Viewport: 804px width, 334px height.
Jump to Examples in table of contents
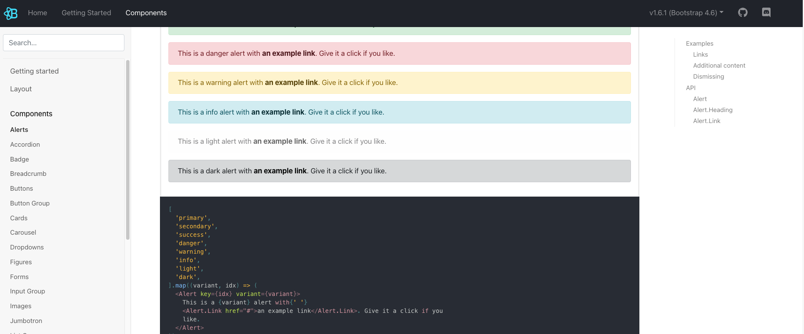(699, 44)
